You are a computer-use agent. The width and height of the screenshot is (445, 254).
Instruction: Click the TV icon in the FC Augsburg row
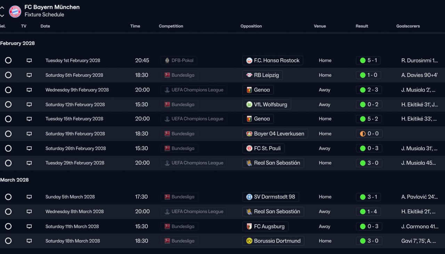29,227
